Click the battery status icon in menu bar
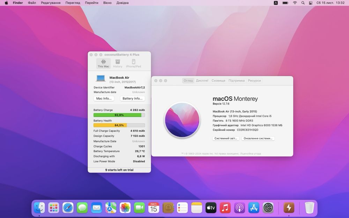Viewport: 349px width, 218px height. (285, 3)
